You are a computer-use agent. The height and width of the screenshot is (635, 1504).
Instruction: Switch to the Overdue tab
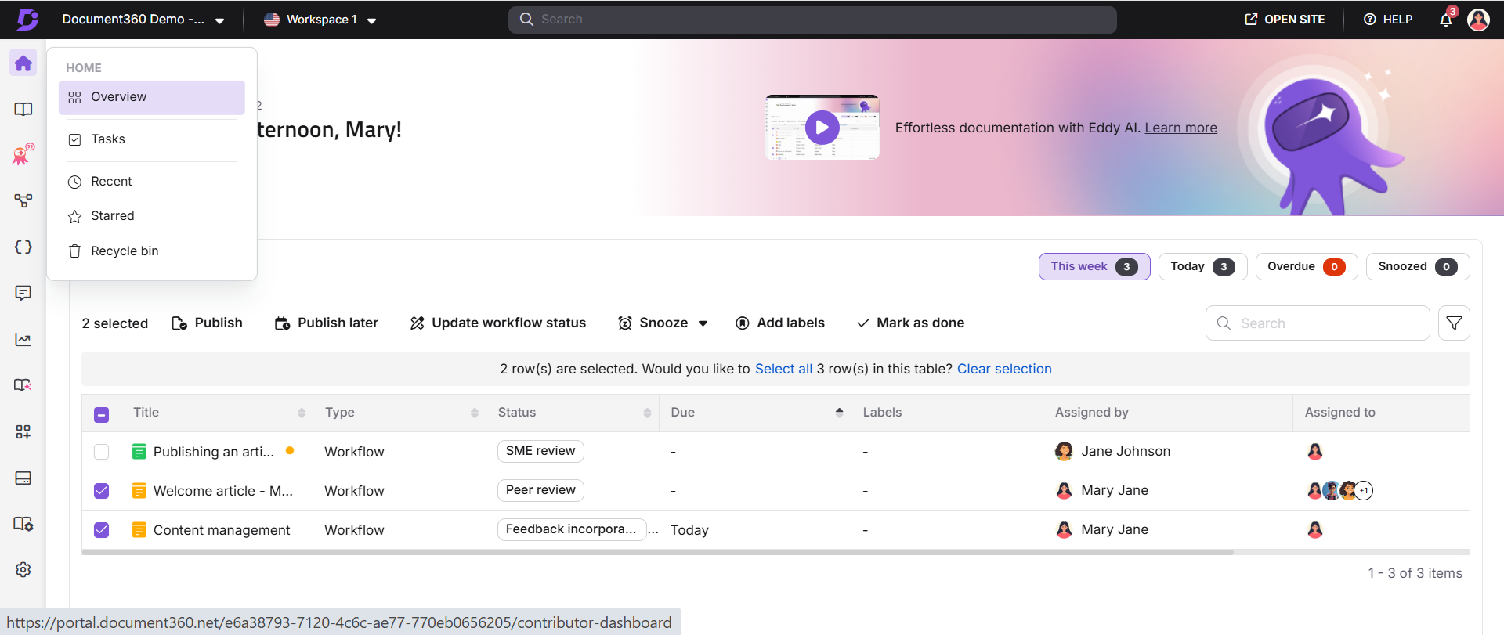pos(1307,266)
